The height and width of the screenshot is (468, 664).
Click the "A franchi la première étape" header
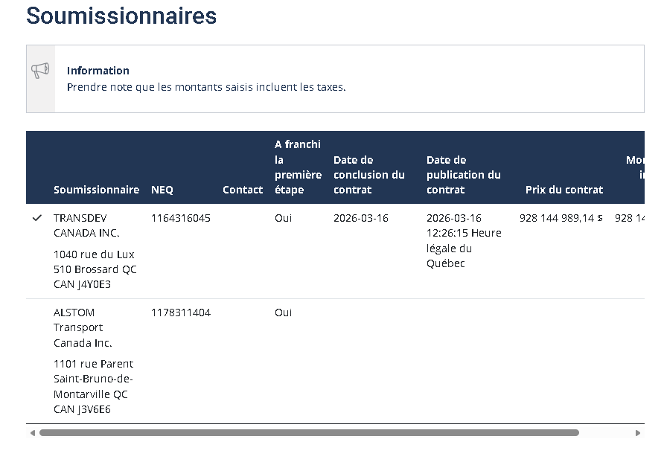click(x=298, y=167)
